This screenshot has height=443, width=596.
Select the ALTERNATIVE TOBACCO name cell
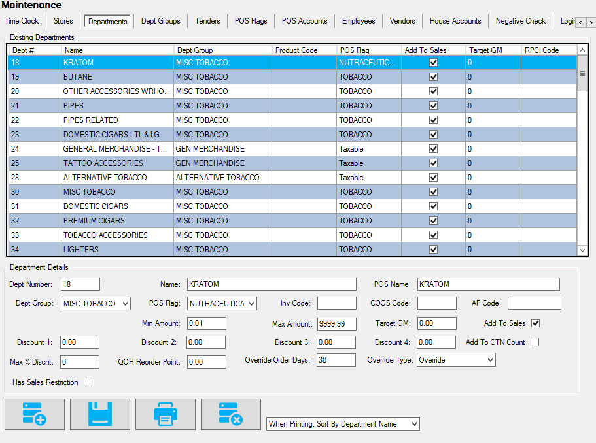point(118,178)
